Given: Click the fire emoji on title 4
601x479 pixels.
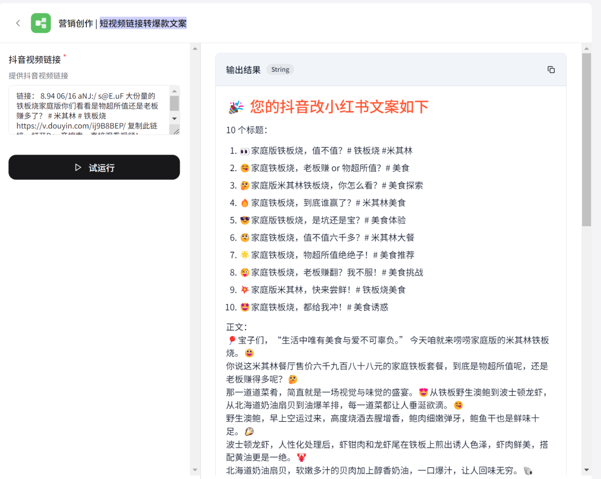Looking at the screenshot, I should [x=244, y=203].
